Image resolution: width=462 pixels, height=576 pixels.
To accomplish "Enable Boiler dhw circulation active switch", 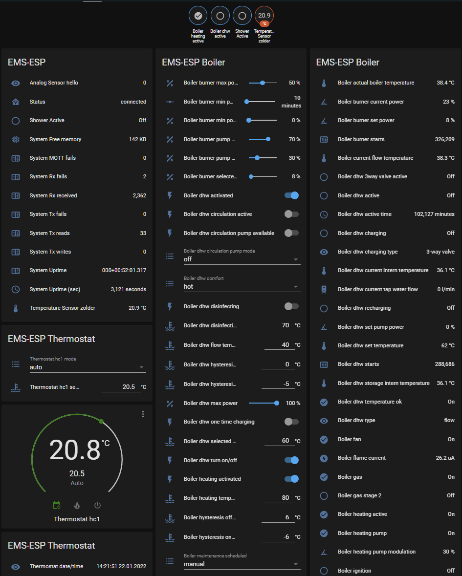I will point(291,214).
